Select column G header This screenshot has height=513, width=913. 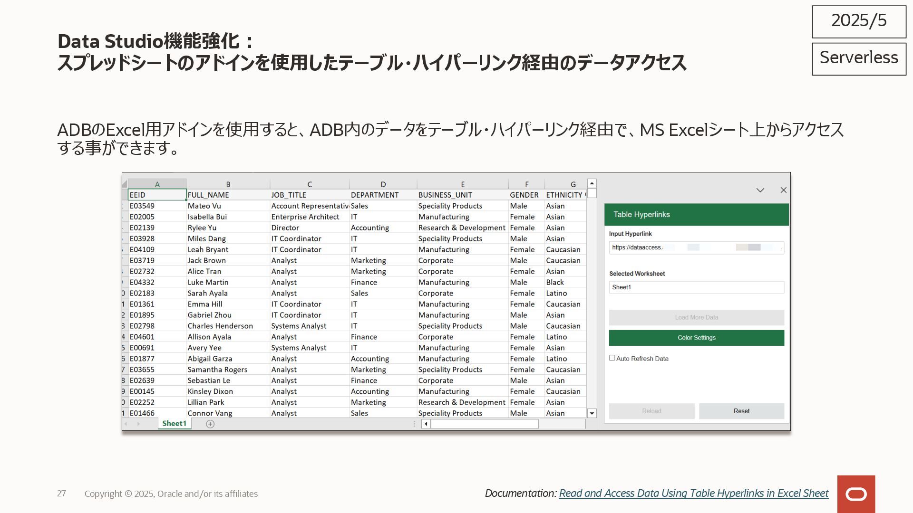coord(565,184)
